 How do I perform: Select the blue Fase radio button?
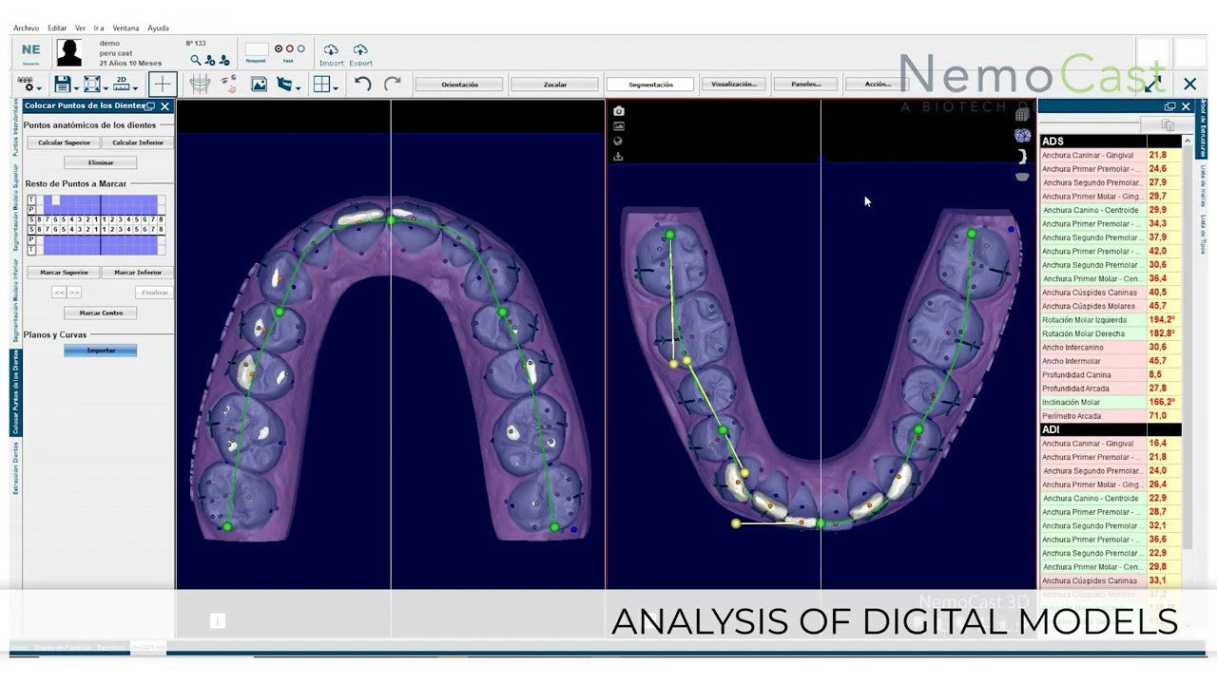coord(301,48)
